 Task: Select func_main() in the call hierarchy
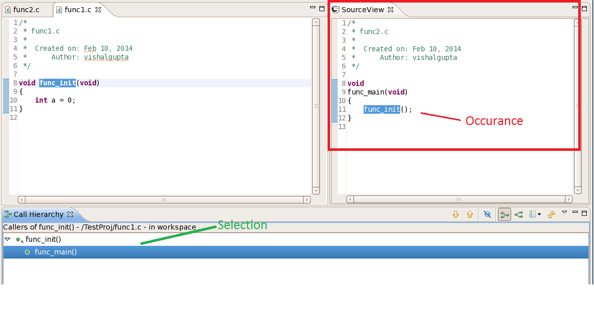(55, 252)
